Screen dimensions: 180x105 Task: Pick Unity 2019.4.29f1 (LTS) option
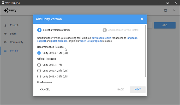pos(39,71)
